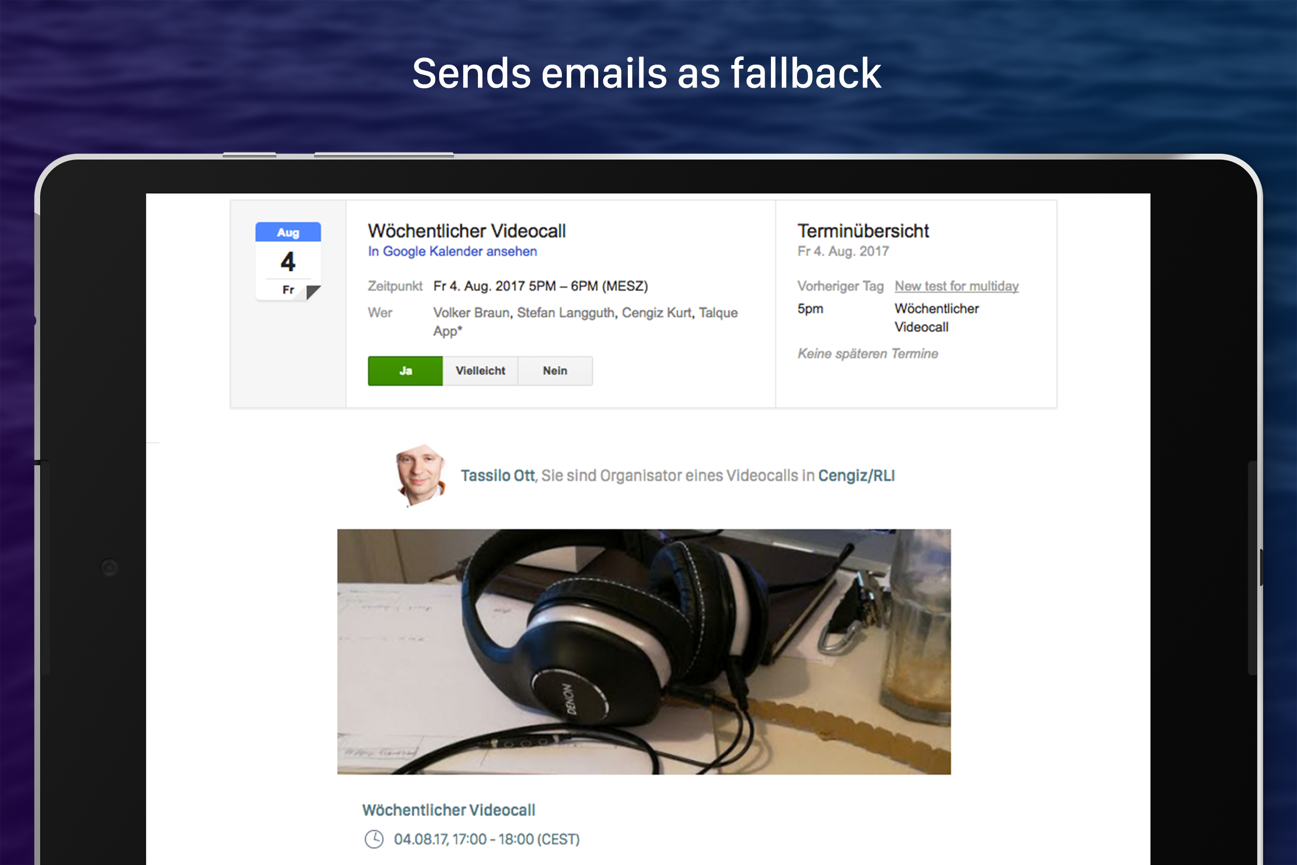
Task: Open In Google Kalender ansehen link
Action: click(452, 252)
